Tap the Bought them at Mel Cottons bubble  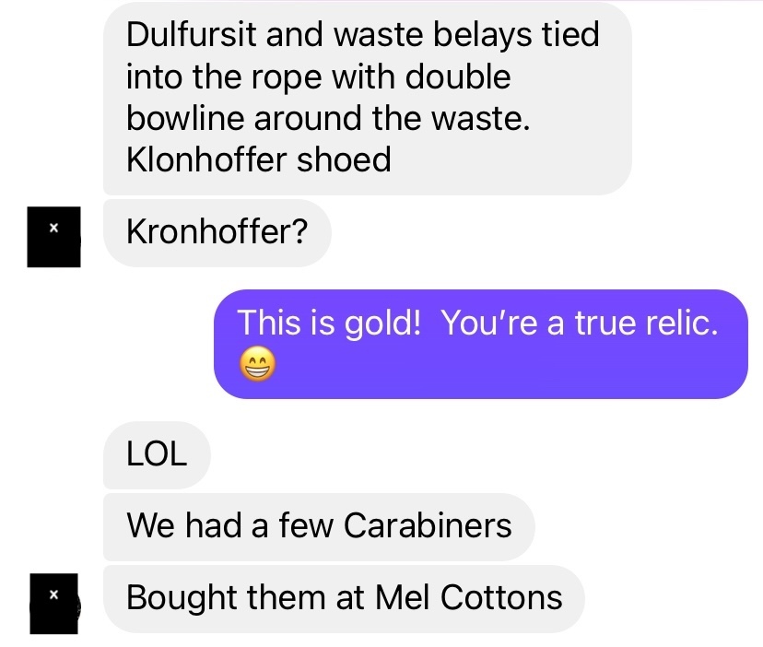[344, 599]
